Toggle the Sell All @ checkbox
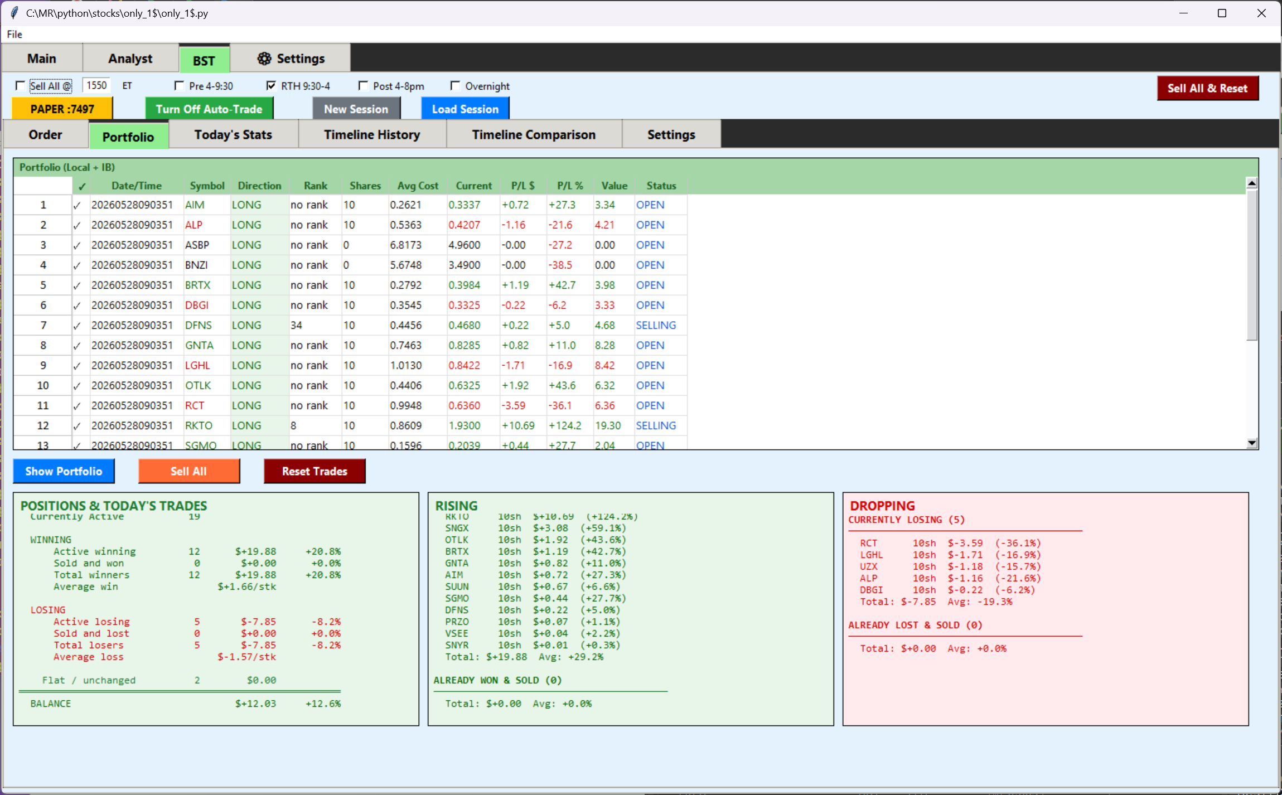 [x=20, y=86]
